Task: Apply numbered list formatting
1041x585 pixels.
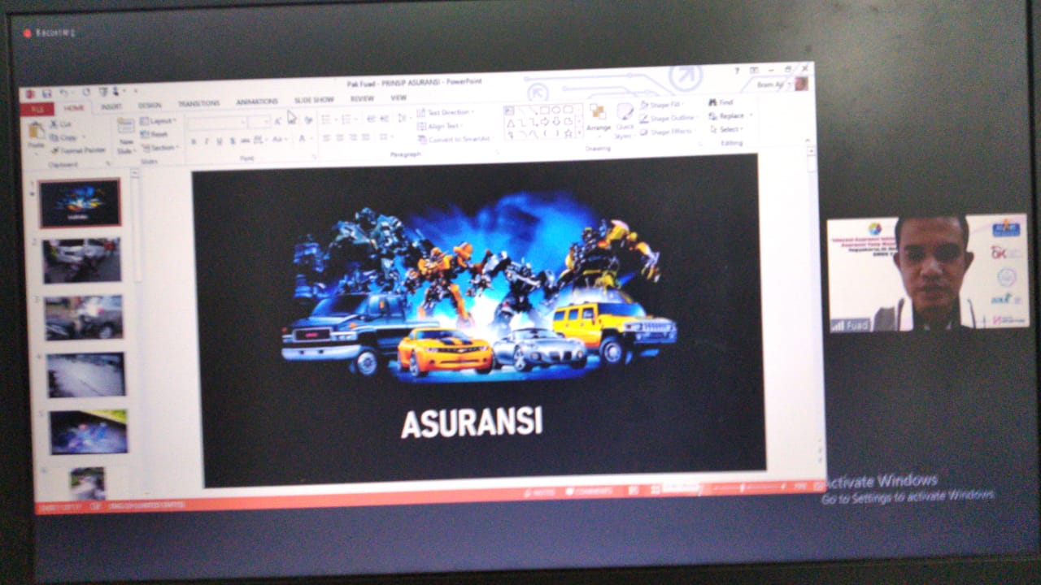Action: [348, 119]
